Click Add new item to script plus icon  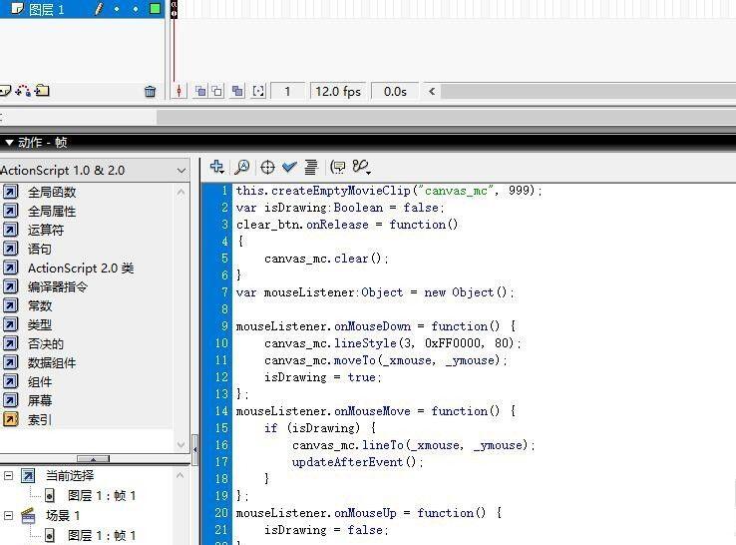click(216, 167)
